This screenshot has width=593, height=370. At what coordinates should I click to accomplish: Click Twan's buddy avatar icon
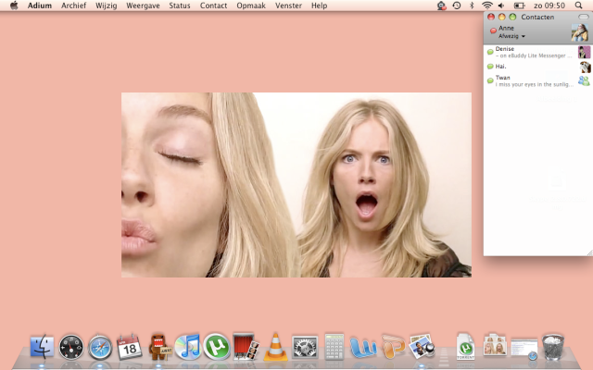tap(584, 80)
